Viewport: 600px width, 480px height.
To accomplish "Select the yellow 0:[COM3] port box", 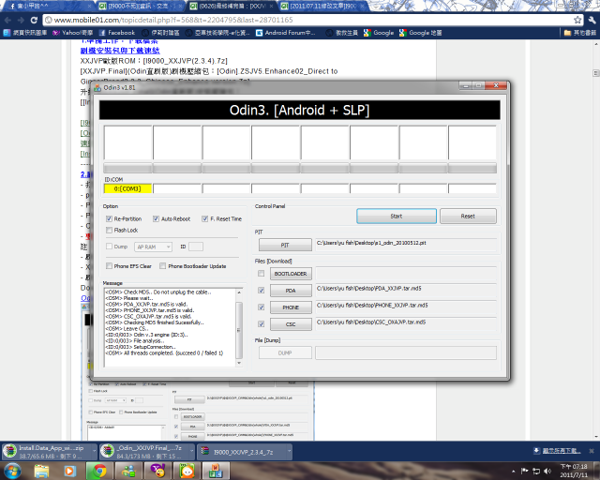I will click(127, 188).
